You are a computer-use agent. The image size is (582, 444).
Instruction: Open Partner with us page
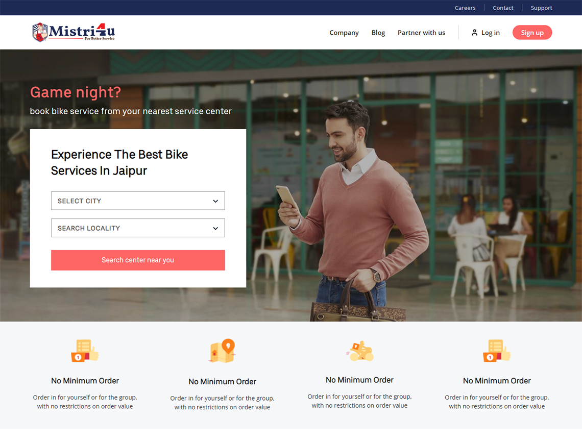tap(421, 33)
